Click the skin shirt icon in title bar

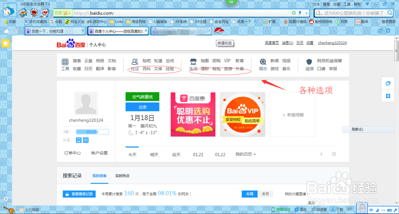(x=367, y=4)
